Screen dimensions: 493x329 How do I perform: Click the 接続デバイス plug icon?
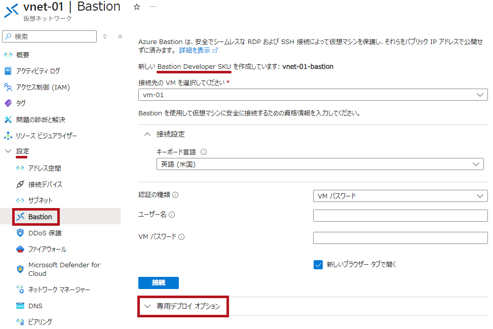(x=20, y=184)
